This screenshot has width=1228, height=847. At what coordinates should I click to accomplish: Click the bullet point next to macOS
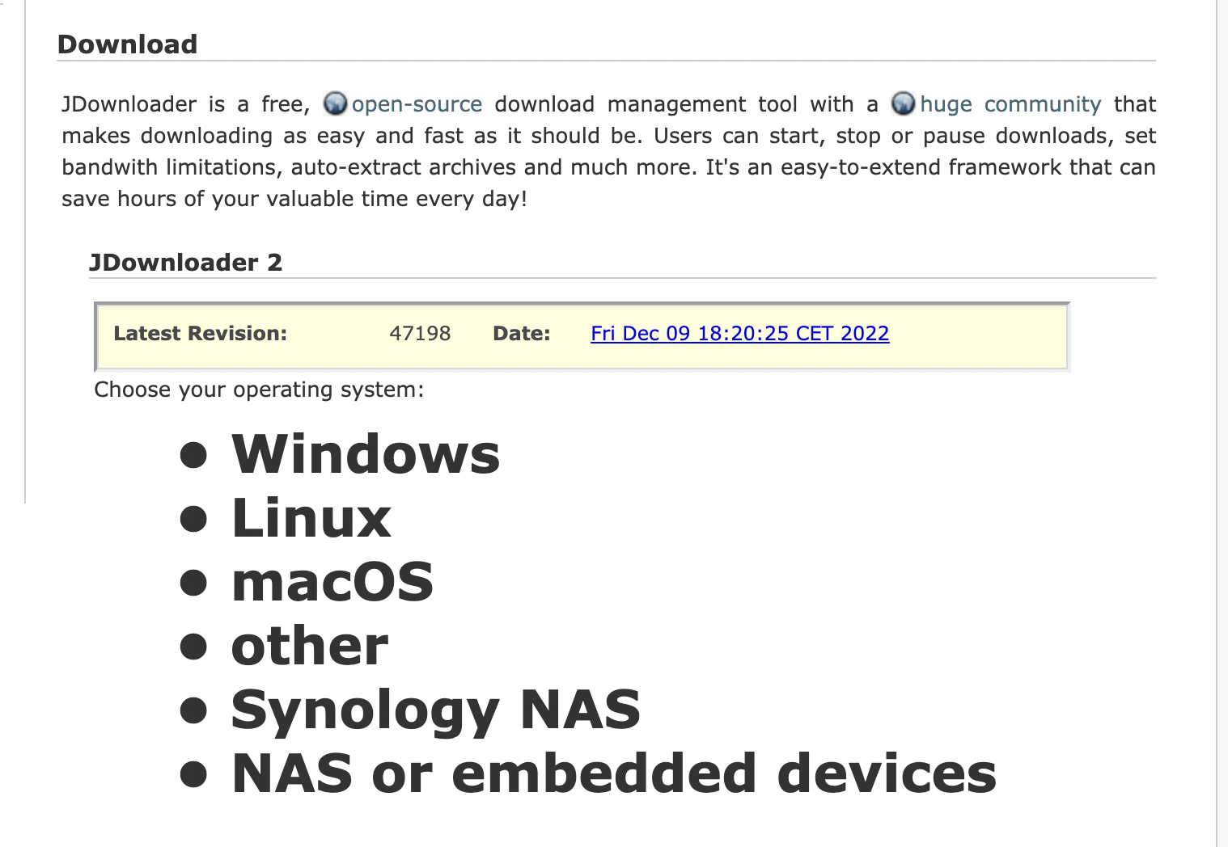(x=193, y=582)
